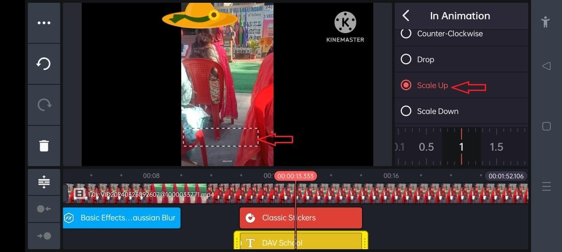Jump to next edit point icon
562x252 pixels.
(44, 236)
